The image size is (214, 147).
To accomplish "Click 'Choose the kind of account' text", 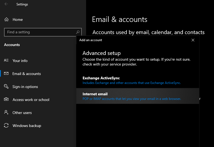I will pyautogui.click(x=136, y=62).
